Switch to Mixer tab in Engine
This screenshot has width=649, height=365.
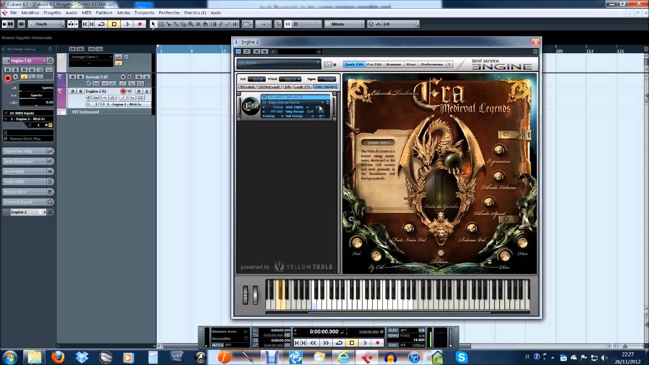coord(411,64)
